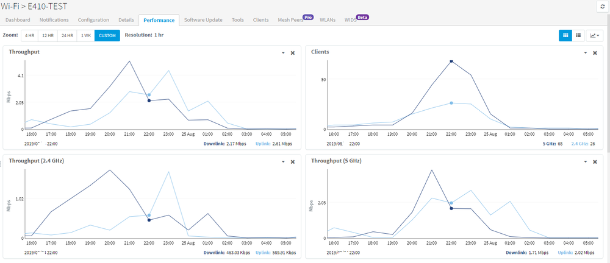Click Downlink legend in Throughput chart
Image resolution: width=610 pixels, height=263 pixels.
[x=214, y=144]
